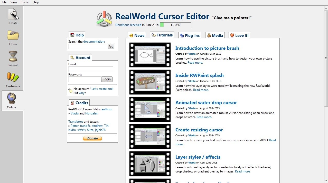Open Inside RWPaint splash tutorial title
Image resolution: width=328 pixels, height=183 pixels.
199,75
